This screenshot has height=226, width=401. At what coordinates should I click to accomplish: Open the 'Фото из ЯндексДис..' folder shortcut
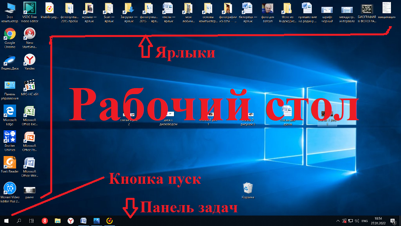[x=287, y=12]
